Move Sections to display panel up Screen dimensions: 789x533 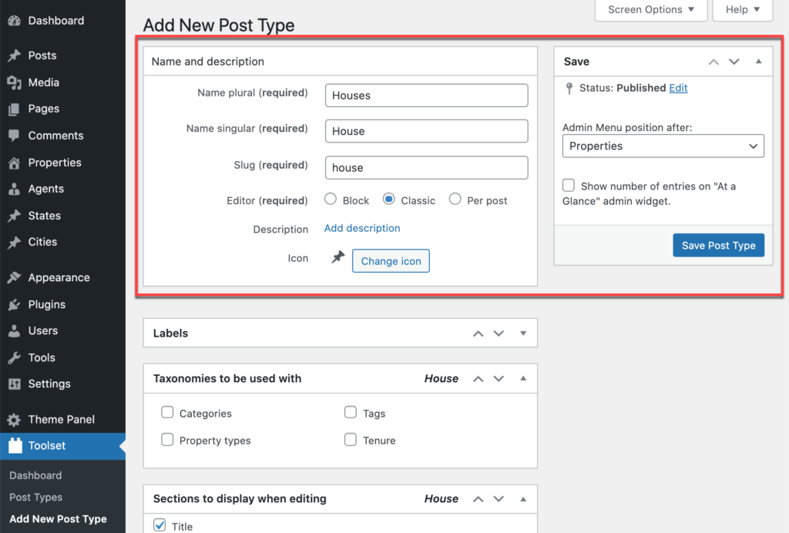click(478, 499)
